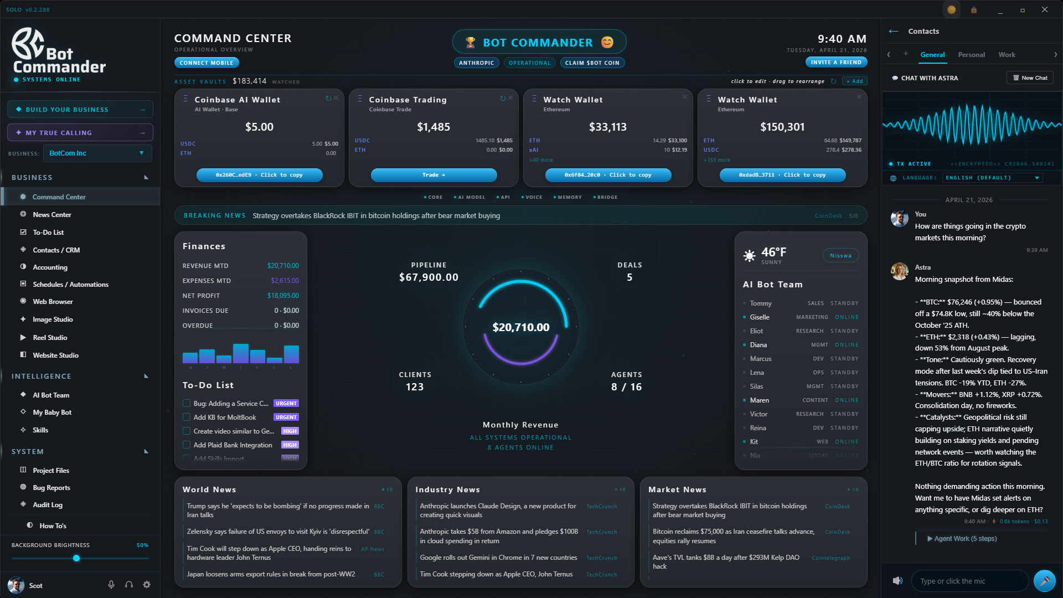Click the Connect Mobile button
This screenshot has height=598, width=1063.
pyautogui.click(x=207, y=63)
